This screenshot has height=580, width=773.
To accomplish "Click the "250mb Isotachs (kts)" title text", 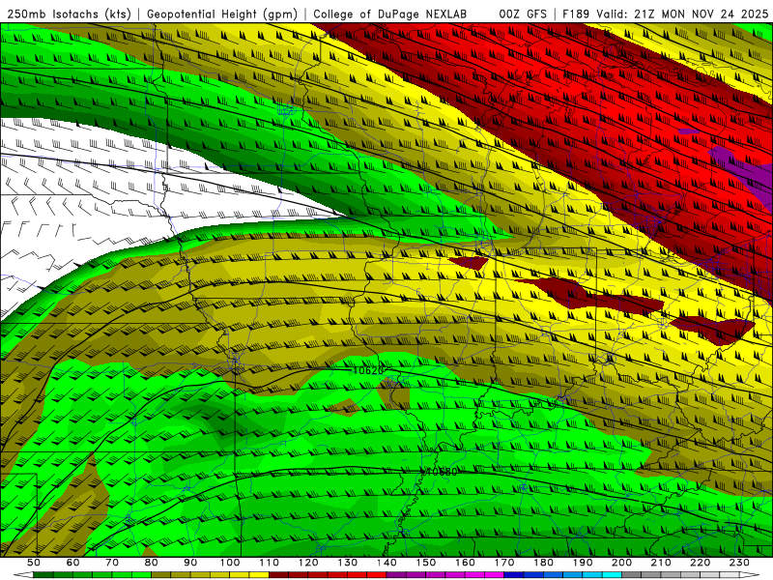I will coord(69,14).
